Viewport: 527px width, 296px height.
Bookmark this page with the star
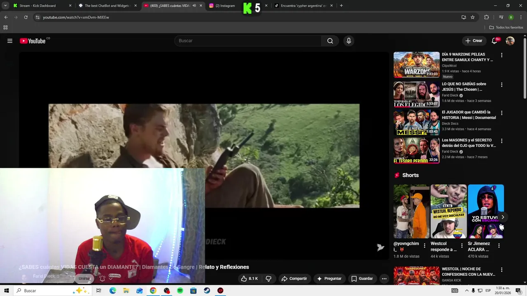tap(473, 17)
